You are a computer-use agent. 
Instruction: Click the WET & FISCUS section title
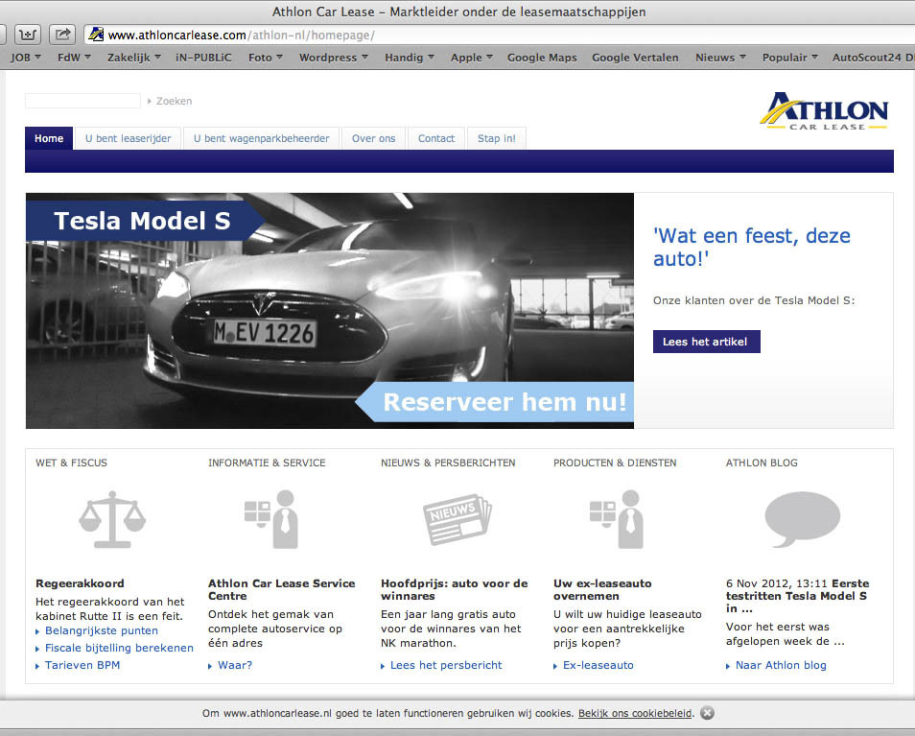tap(71, 463)
